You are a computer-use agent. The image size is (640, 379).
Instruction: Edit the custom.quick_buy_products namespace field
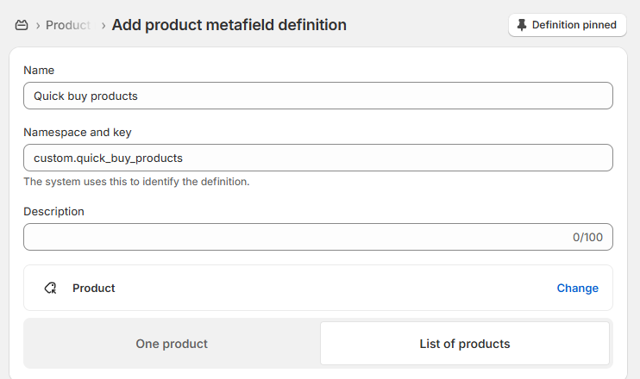318,158
